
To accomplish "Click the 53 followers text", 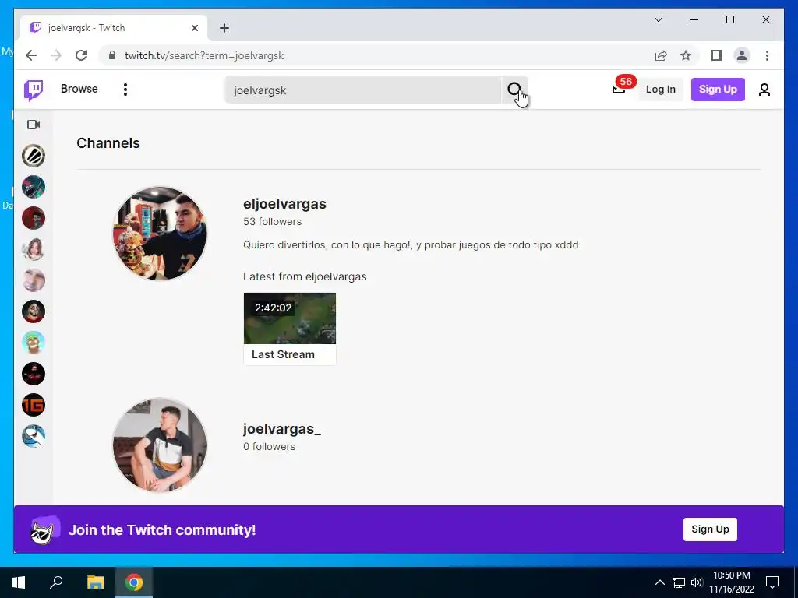I will click(272, 222).
